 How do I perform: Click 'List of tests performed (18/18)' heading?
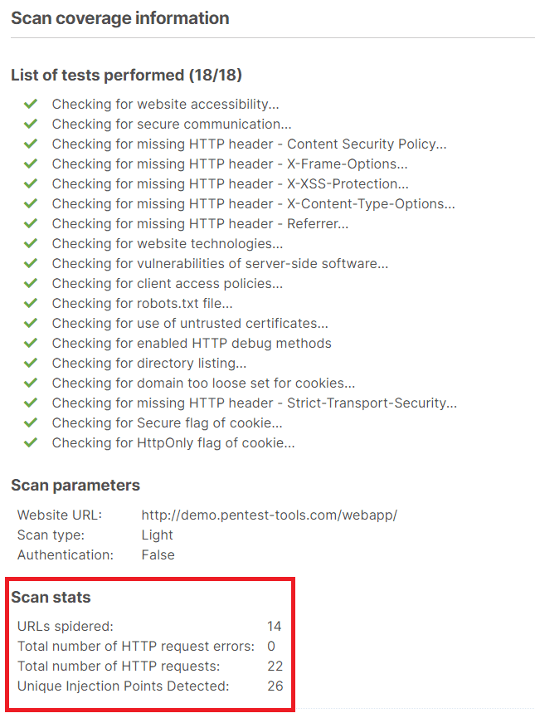pos(126,76)
